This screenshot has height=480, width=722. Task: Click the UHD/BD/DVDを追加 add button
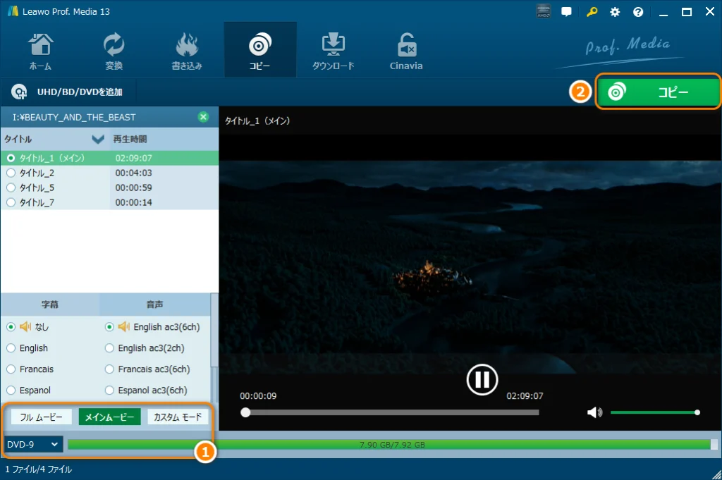[68, 92]
